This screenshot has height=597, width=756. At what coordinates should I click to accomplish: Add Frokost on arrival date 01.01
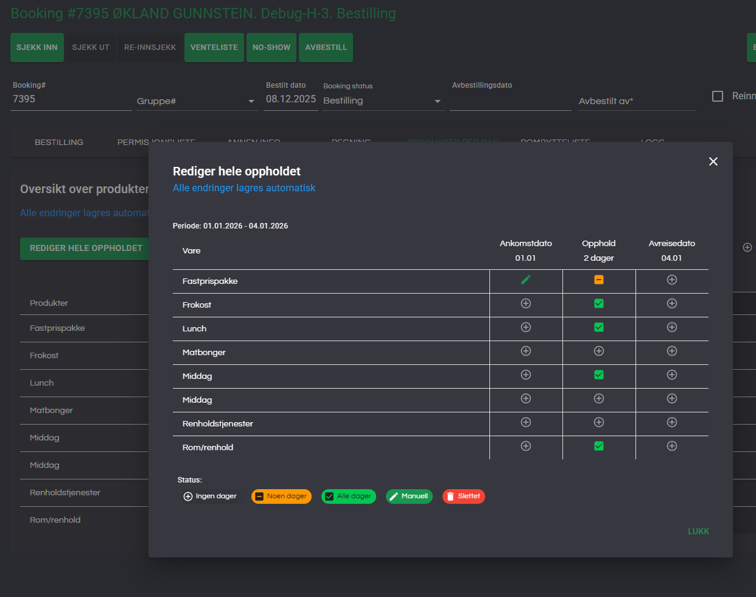pos(526,303)
